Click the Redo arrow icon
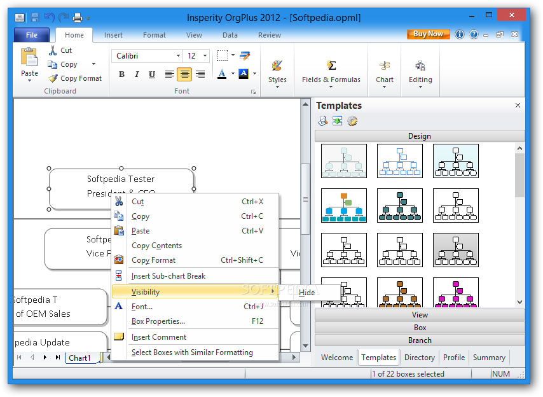Image resolution: width=543 pixels, height=397 pixels. pyautogui.click(x=64, y=17)
